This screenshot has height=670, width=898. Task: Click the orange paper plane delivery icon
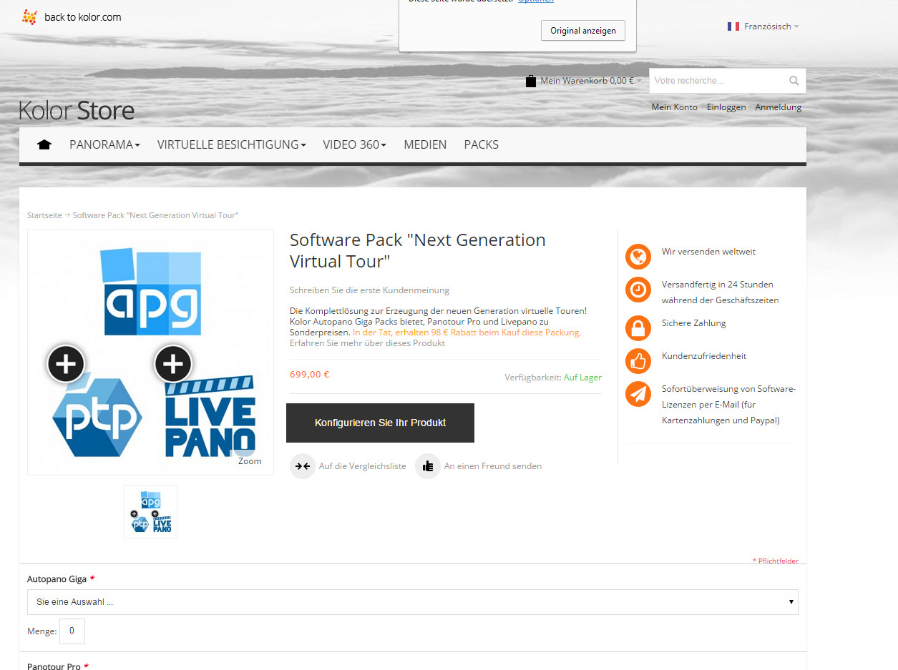[x=638, y=394]
